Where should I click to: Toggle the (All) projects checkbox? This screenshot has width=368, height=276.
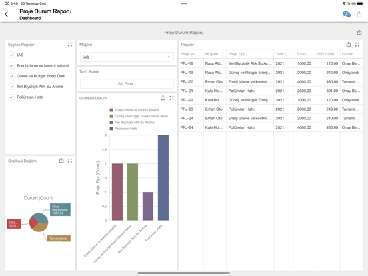click(11, 55)
